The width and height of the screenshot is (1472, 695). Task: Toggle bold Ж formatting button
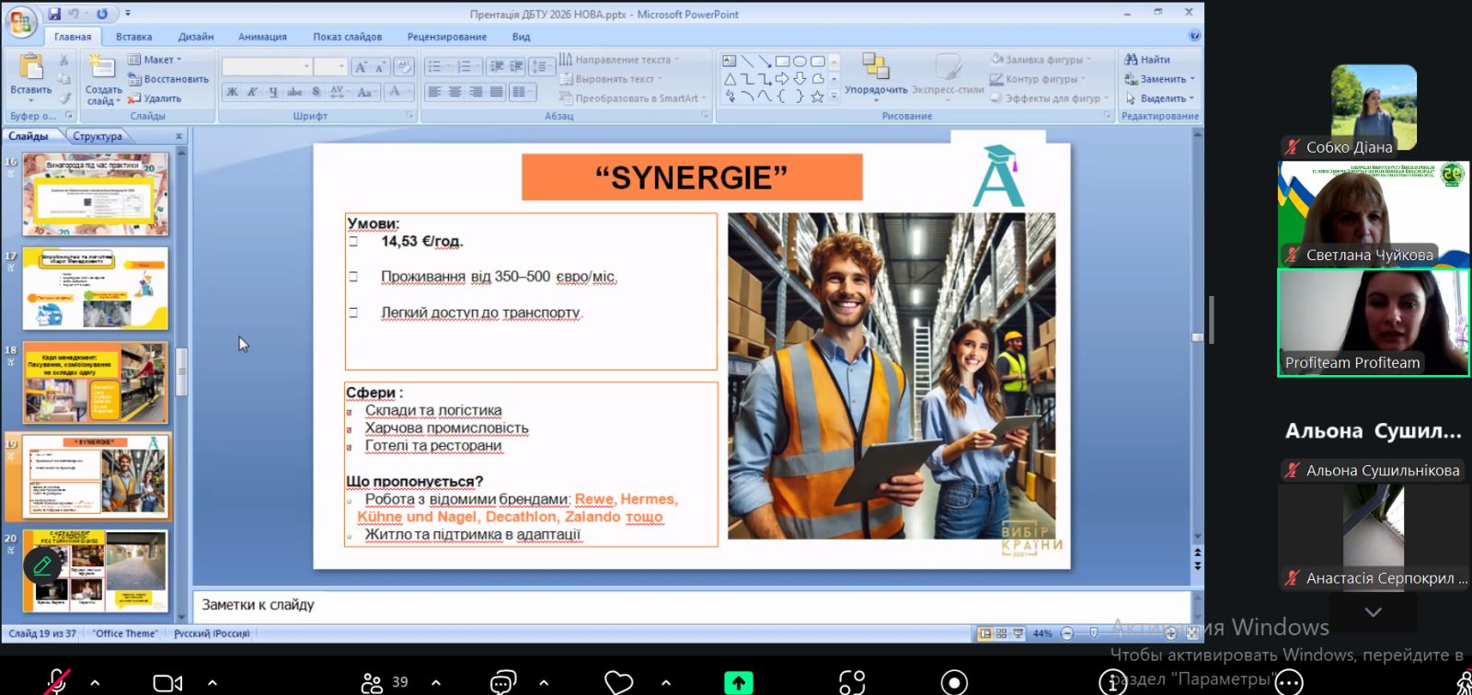point(232,92)
